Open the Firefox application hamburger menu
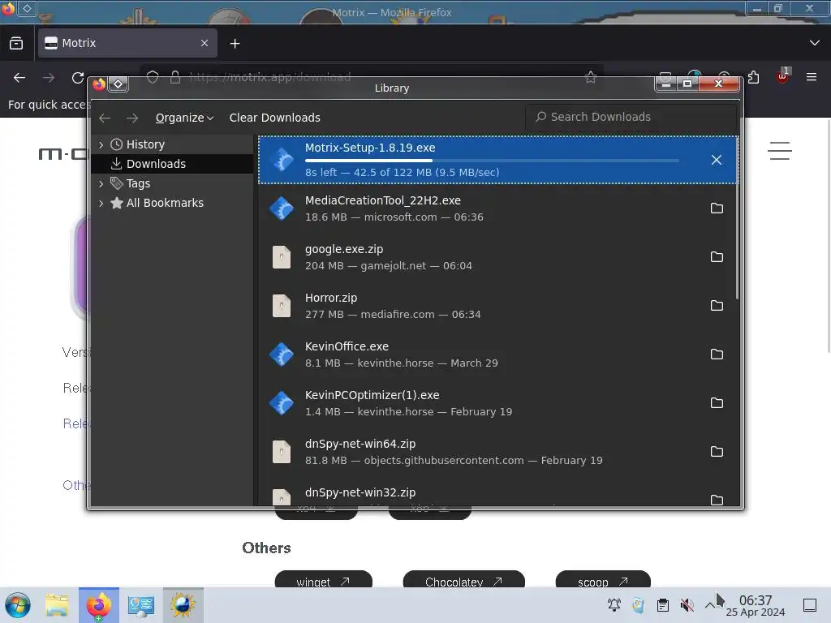Image resolution: width=831 pixels, height=623 pixels. coord(811,77)
